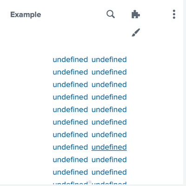Select the left undefined link in the third row
This screenshot has width=186, height=186.
click(70, 85)
